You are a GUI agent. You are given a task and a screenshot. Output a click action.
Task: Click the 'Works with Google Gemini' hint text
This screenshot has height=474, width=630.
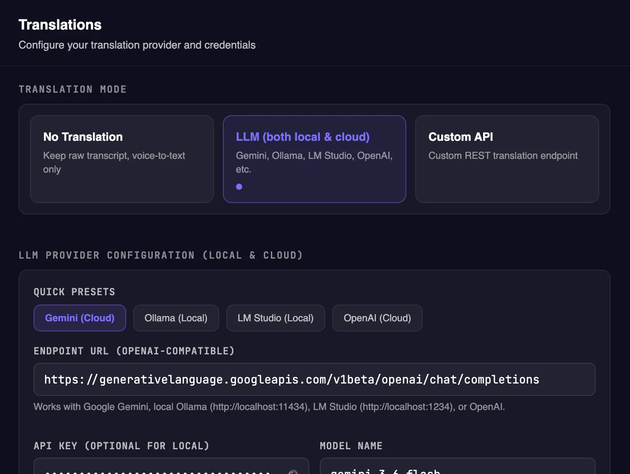pyautogui.click(x=269, y=406)
